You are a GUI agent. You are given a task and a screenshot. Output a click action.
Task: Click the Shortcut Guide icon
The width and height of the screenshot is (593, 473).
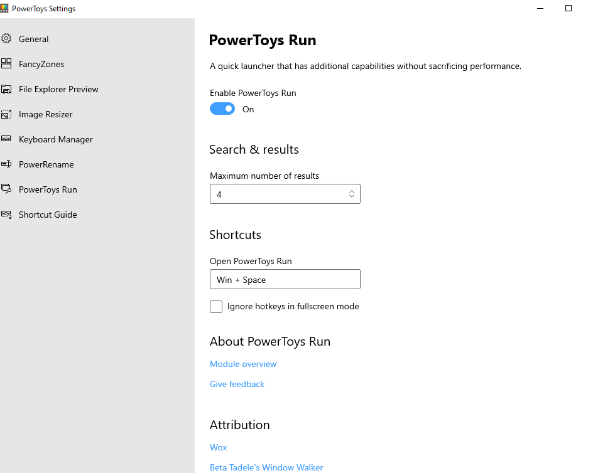6,215
